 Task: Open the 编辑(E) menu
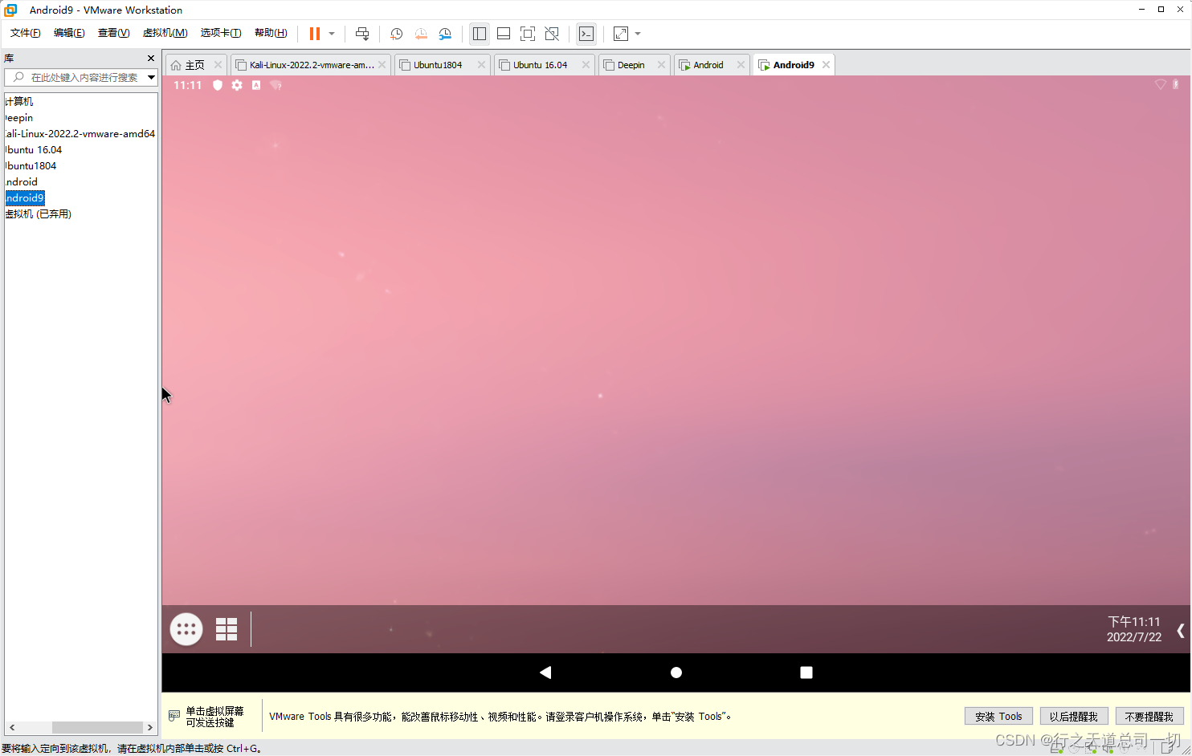coord(69,33)
